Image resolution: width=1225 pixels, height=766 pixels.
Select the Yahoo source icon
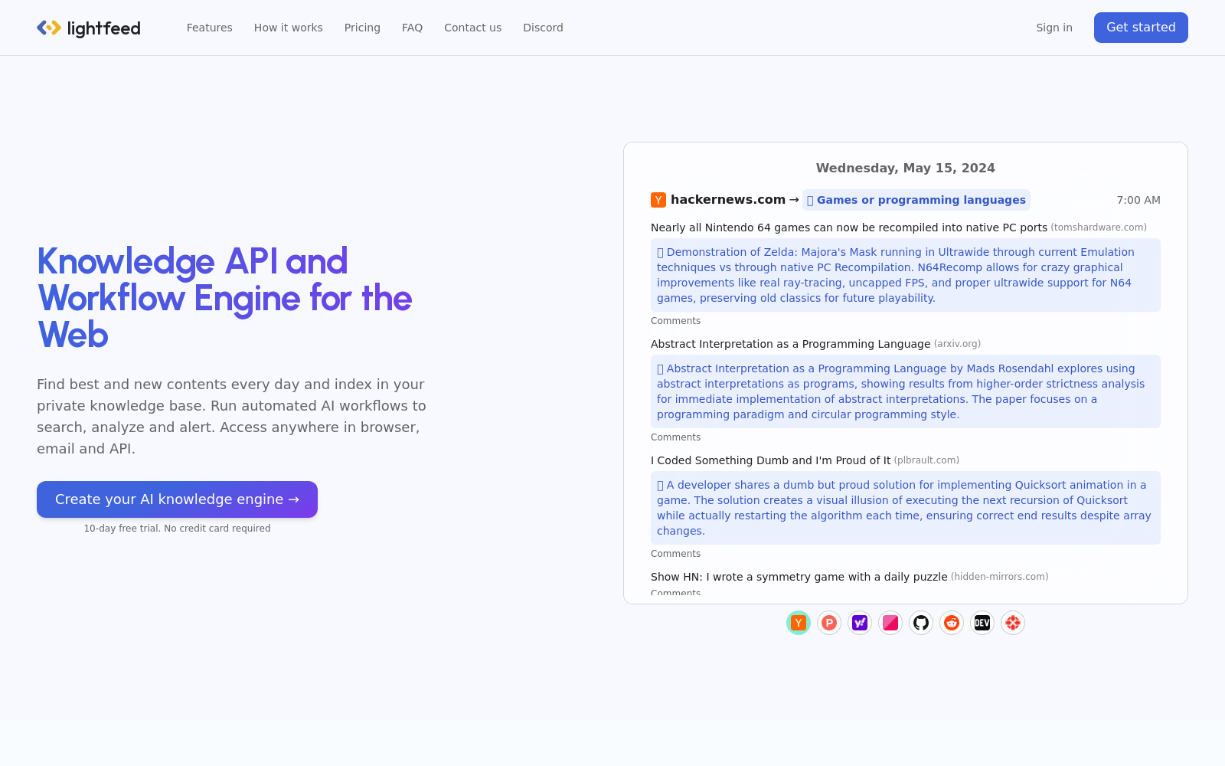[x=860, y=623]
